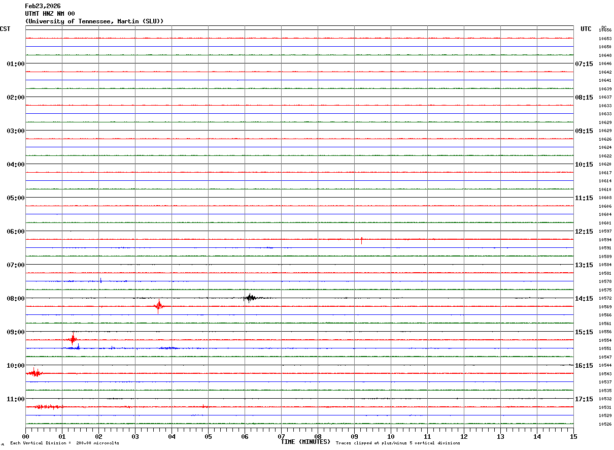614x450 pixels.
Task: Click the 11:15 UTC time label
Action: (x=584, y=198)
